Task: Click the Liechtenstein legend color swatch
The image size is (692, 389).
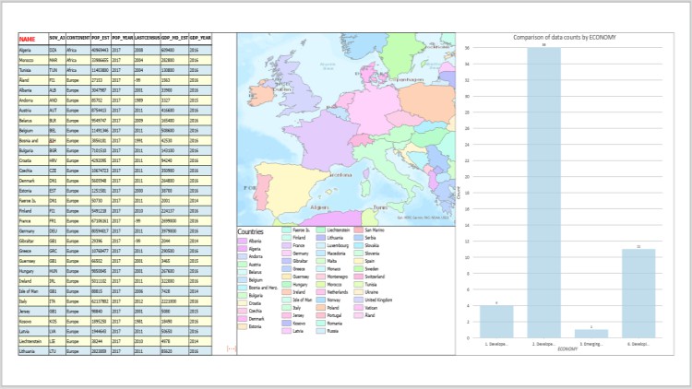Action: pos(320,230)
